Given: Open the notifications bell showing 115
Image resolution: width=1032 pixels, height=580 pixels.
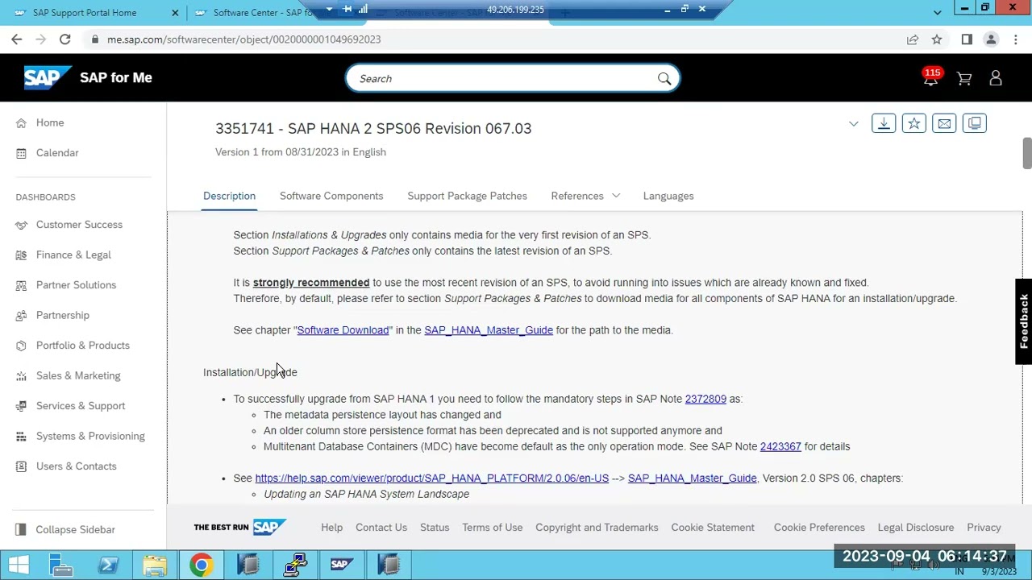Looking at the screenshot, I should pyautogui.click(x=931, y=77).
